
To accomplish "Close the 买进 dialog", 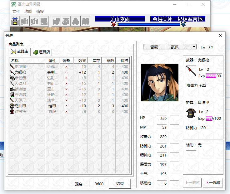I will [x=220, y=36].
